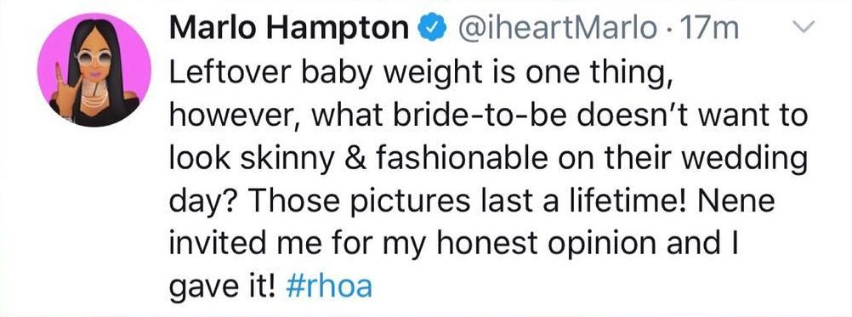Click the sunglasses on the avatar illustration
Image resolution: width=852 pixels, height=317 pixels.
(94, 58)
